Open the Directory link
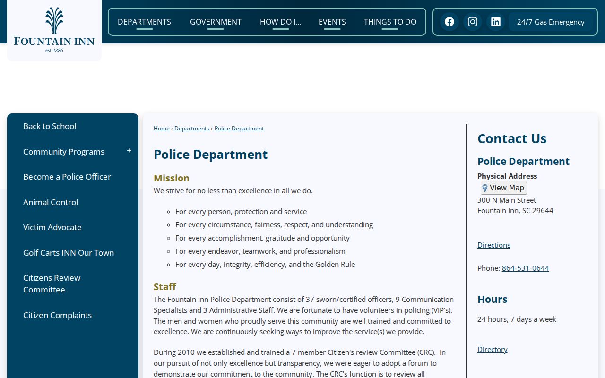 click(x=493, y=349)
